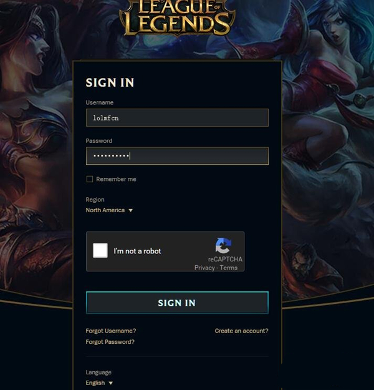The image size is (374, 390).
Task: Open the reCAPTCHA Privacy link
Action: [x=204, y=268]
